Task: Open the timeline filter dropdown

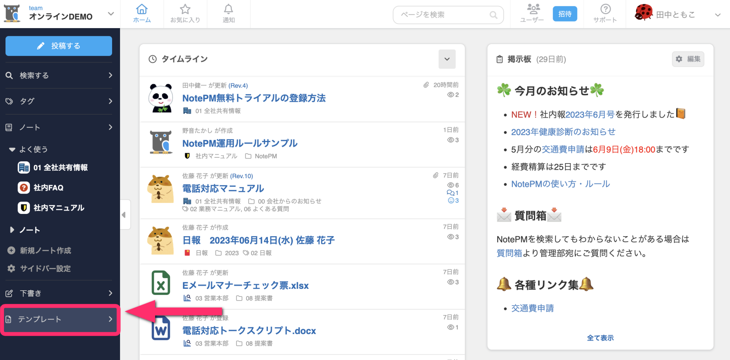Action: coord(447,59)
